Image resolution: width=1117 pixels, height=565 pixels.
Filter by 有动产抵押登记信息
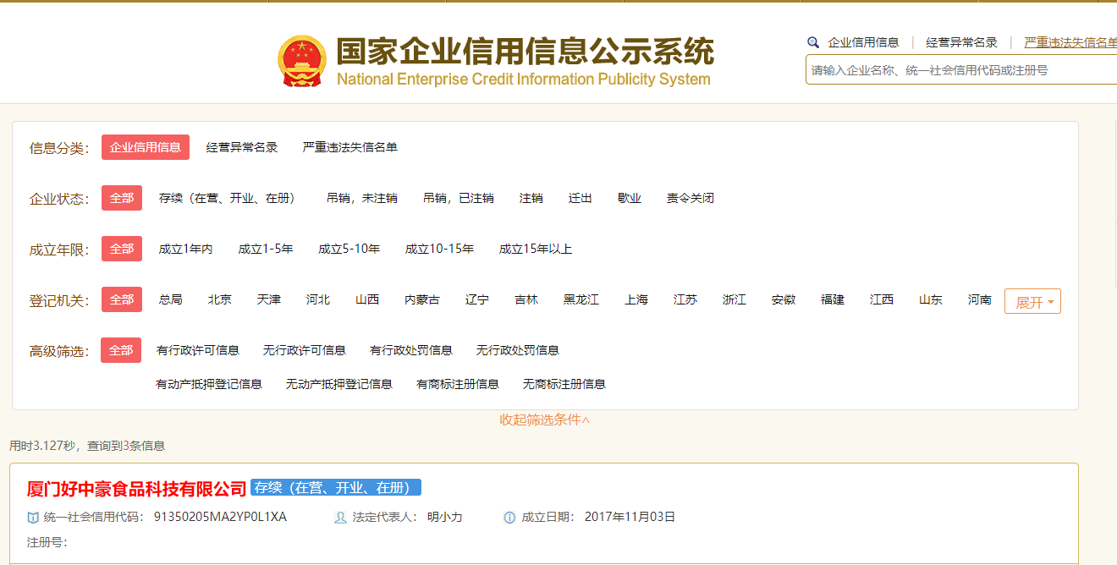[x=209, y=384]
